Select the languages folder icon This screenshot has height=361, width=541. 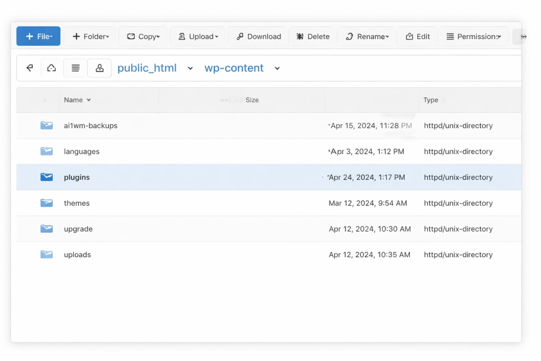[46, 151]
